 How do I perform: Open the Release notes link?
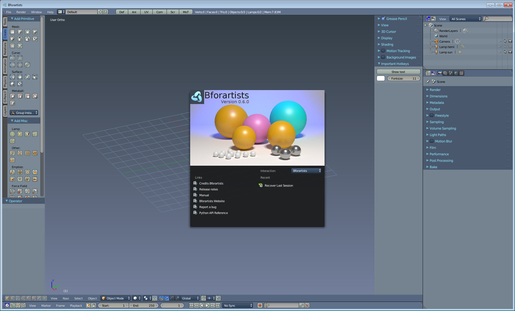(x=208, y=189)
